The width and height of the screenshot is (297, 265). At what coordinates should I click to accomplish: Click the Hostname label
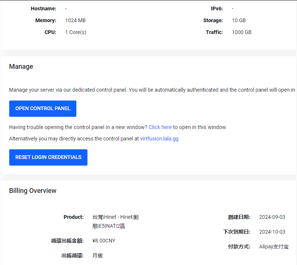pyautogui.click(x=44, y=9)
